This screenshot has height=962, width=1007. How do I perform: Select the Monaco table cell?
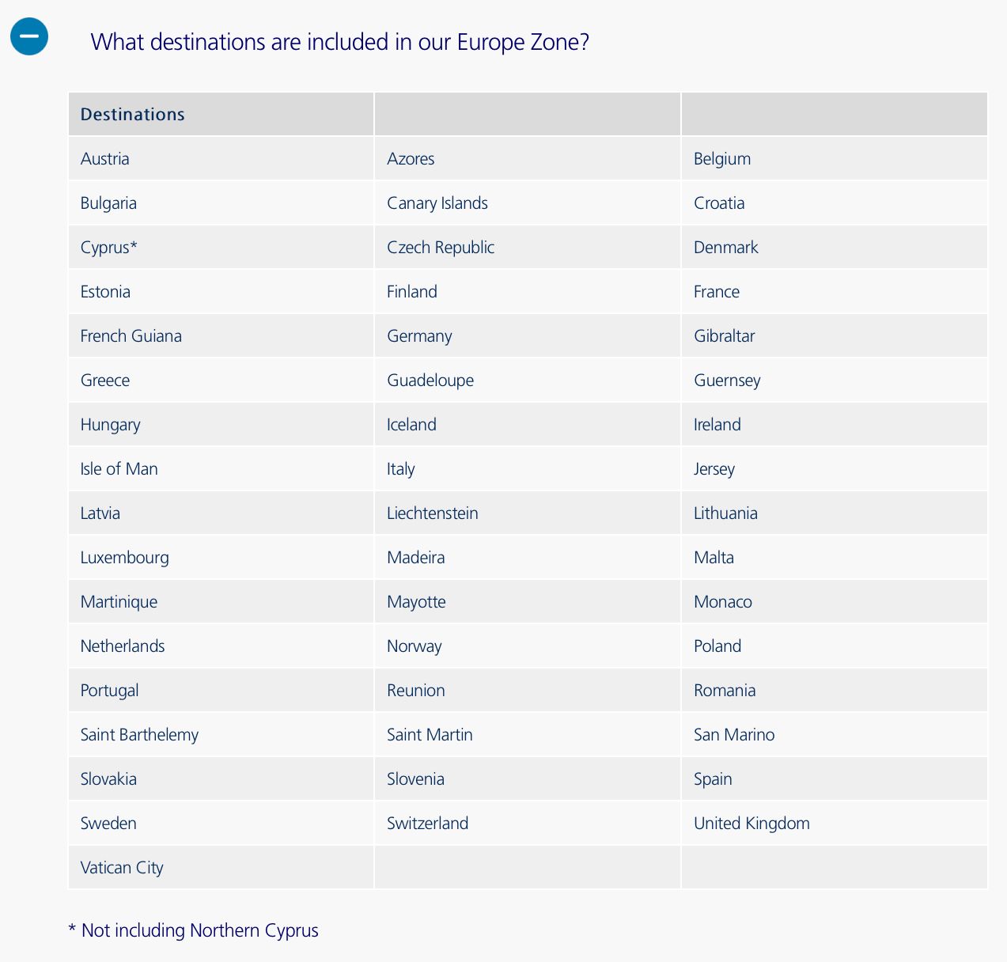[722, 602]
